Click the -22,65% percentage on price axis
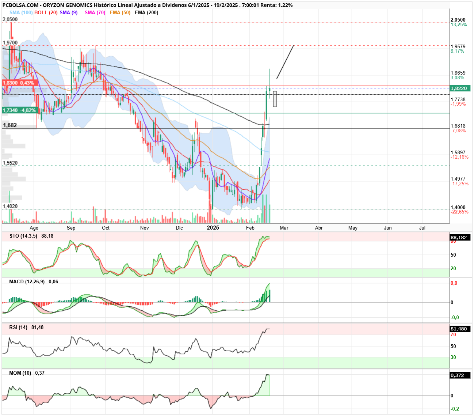This screenshot has width=474, height=416. pyautogui.click(x=459, y=212)
